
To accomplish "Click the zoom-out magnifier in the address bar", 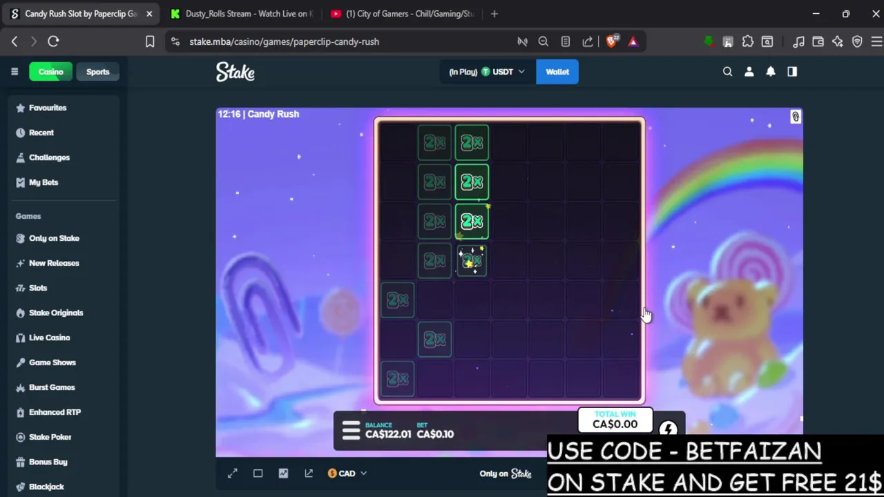I will click(544, 41).
